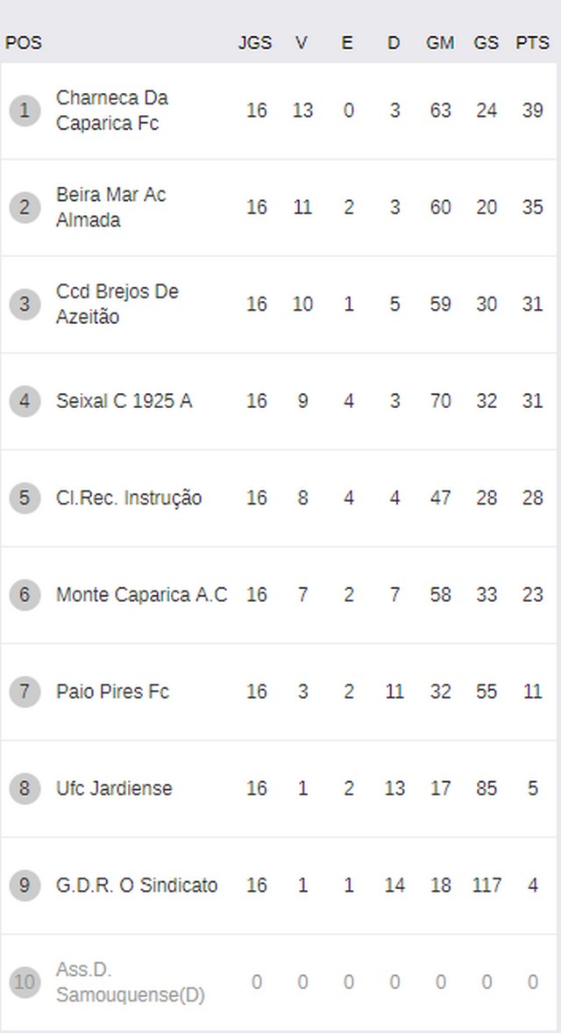Select Ass.D. Samouquense(D) disabled row
The width and height of the screenshot is (561, 1033).
point(279,982)
